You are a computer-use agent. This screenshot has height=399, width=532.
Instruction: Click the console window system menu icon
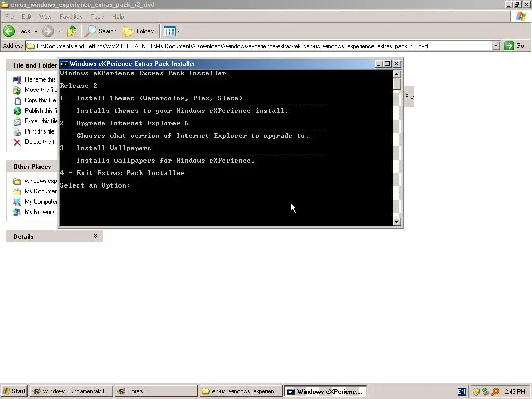[x=64, y=64]
